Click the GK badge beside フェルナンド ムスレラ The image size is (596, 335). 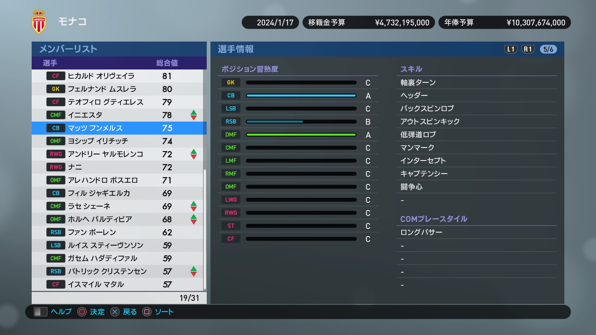click(x=56, y=89)
